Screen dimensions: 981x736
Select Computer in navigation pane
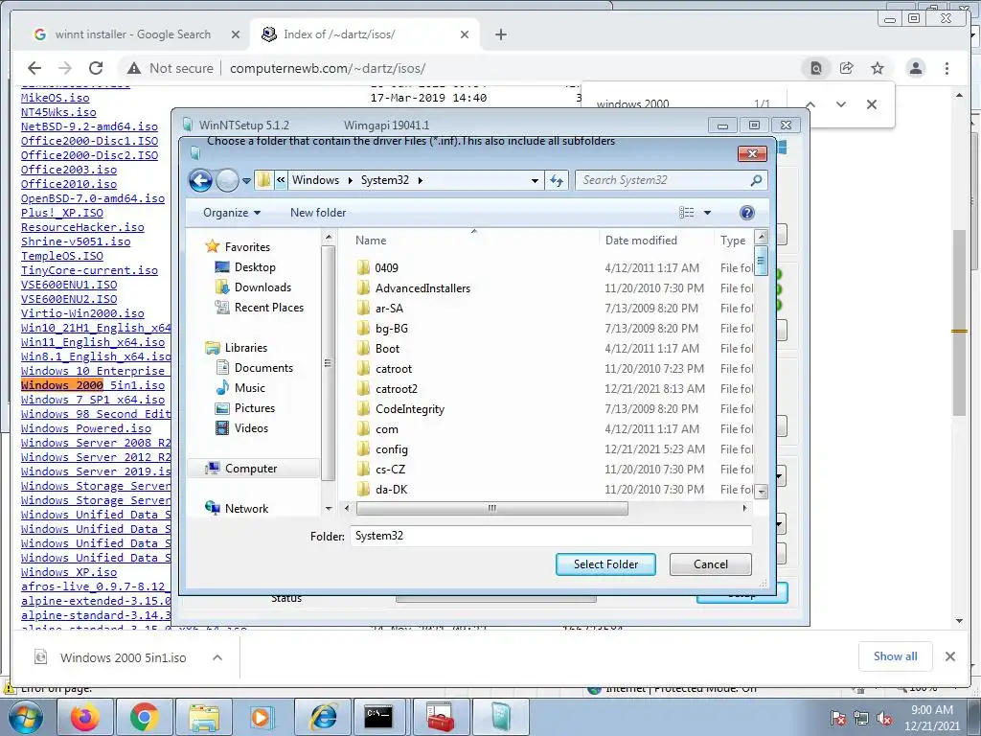252,468
